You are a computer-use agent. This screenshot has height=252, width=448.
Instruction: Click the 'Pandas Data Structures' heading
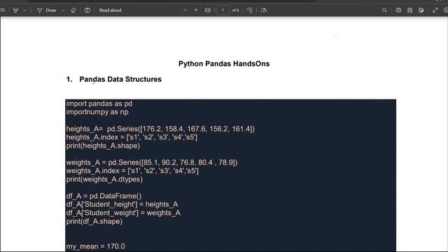tap(120, 79)
